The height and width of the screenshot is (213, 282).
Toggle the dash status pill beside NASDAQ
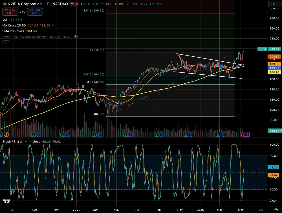pyautogui.click(x=72, y=4)
